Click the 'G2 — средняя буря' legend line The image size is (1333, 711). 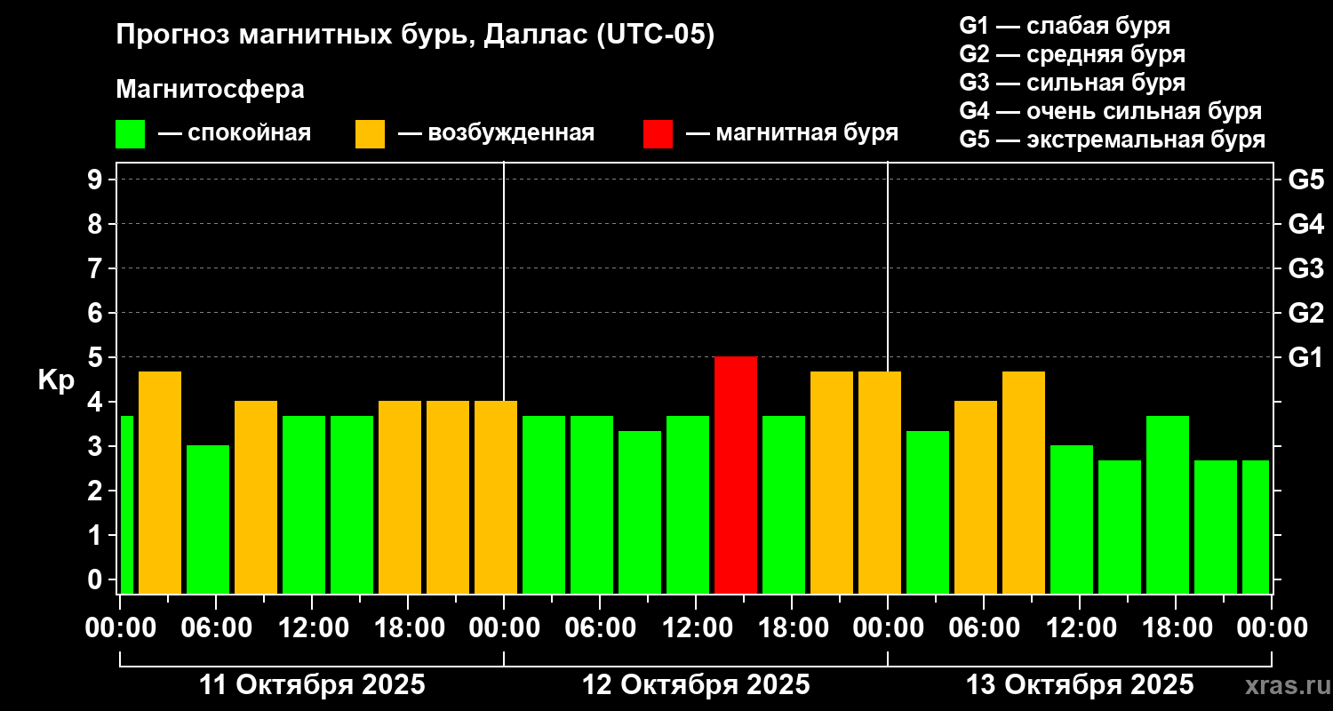(x=1073, y=54)
